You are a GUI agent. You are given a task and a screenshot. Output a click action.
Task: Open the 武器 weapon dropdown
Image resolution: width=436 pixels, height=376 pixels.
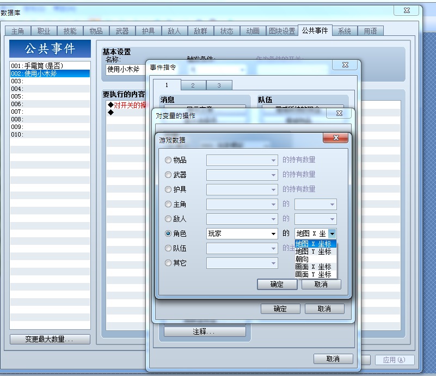tap(242, 175)
